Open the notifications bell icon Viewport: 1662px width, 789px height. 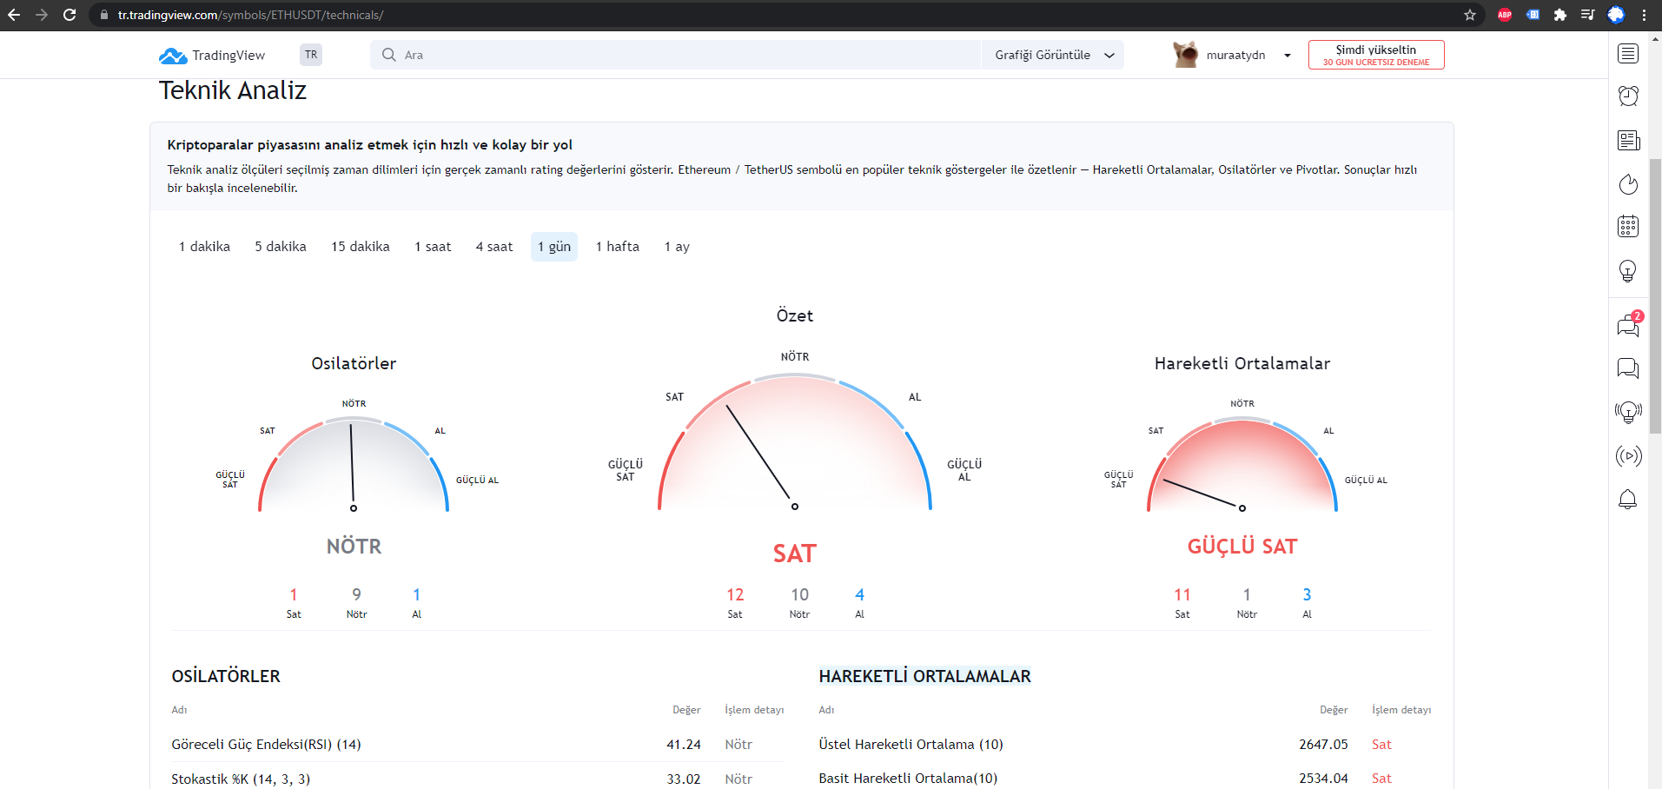tap(1628, 499)
